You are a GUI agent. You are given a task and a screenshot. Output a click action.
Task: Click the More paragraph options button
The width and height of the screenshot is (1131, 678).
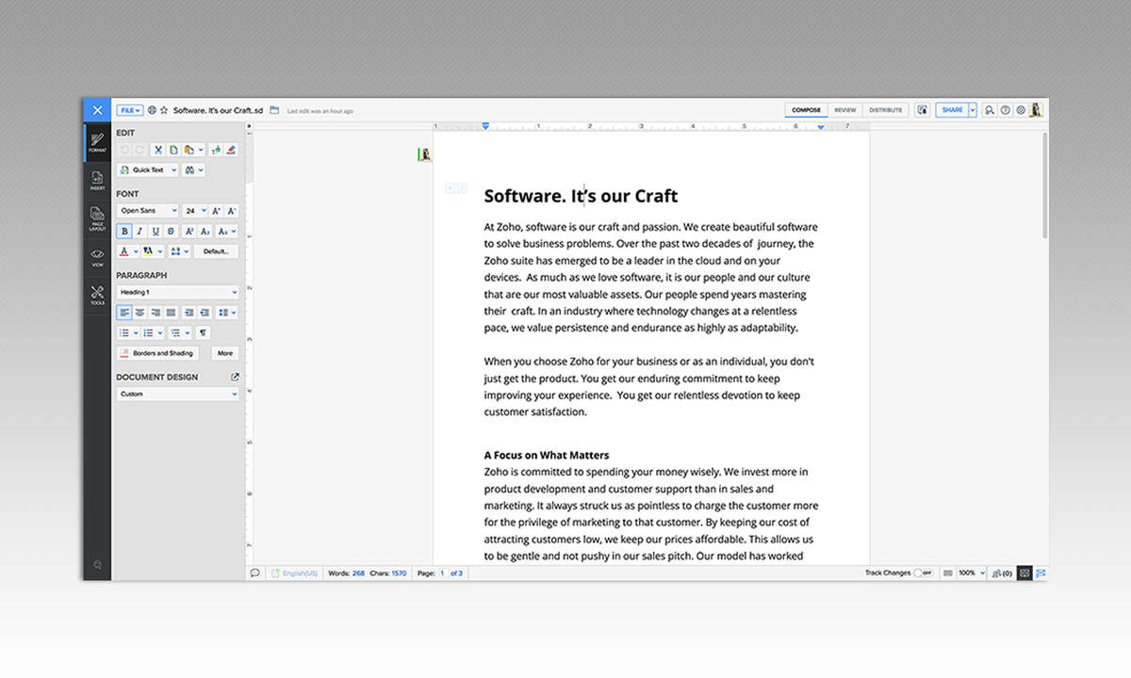pos(224,353)
